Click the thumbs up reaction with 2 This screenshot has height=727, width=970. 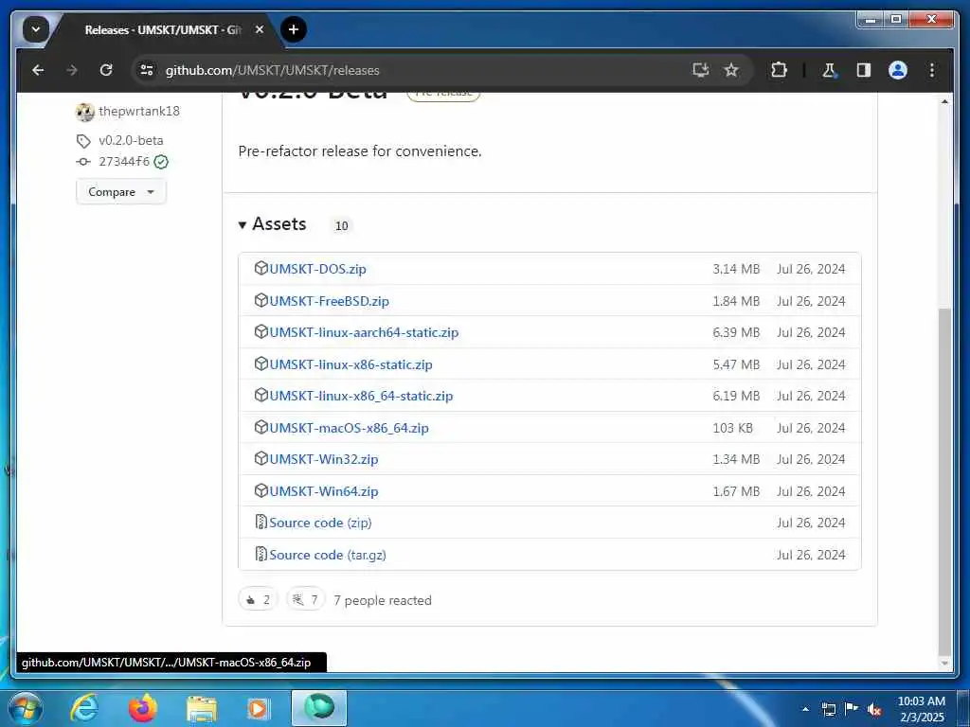258,599
